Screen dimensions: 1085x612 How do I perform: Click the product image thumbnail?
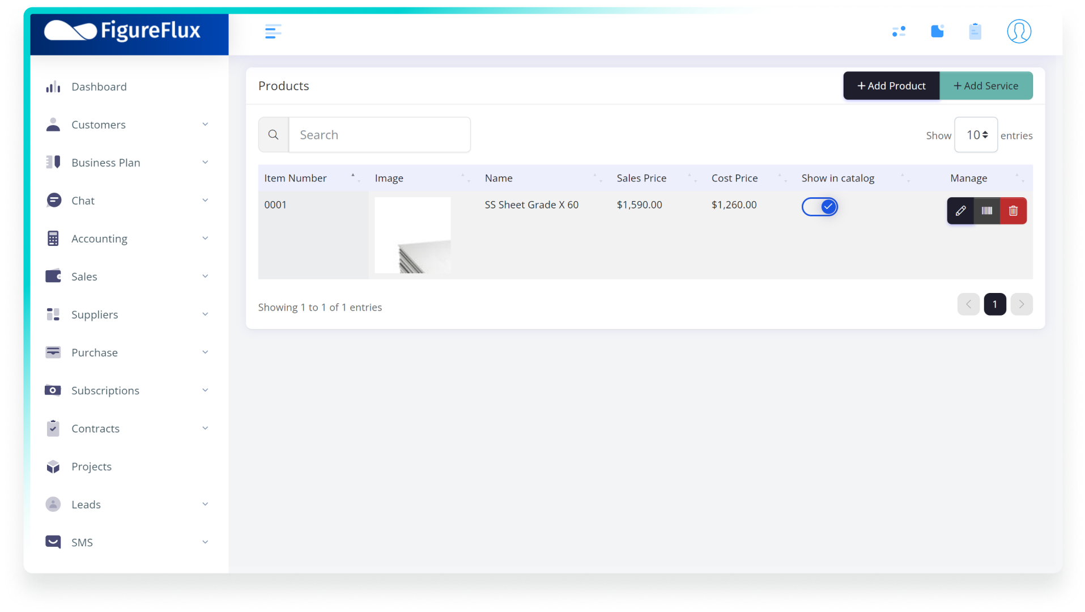412,235
